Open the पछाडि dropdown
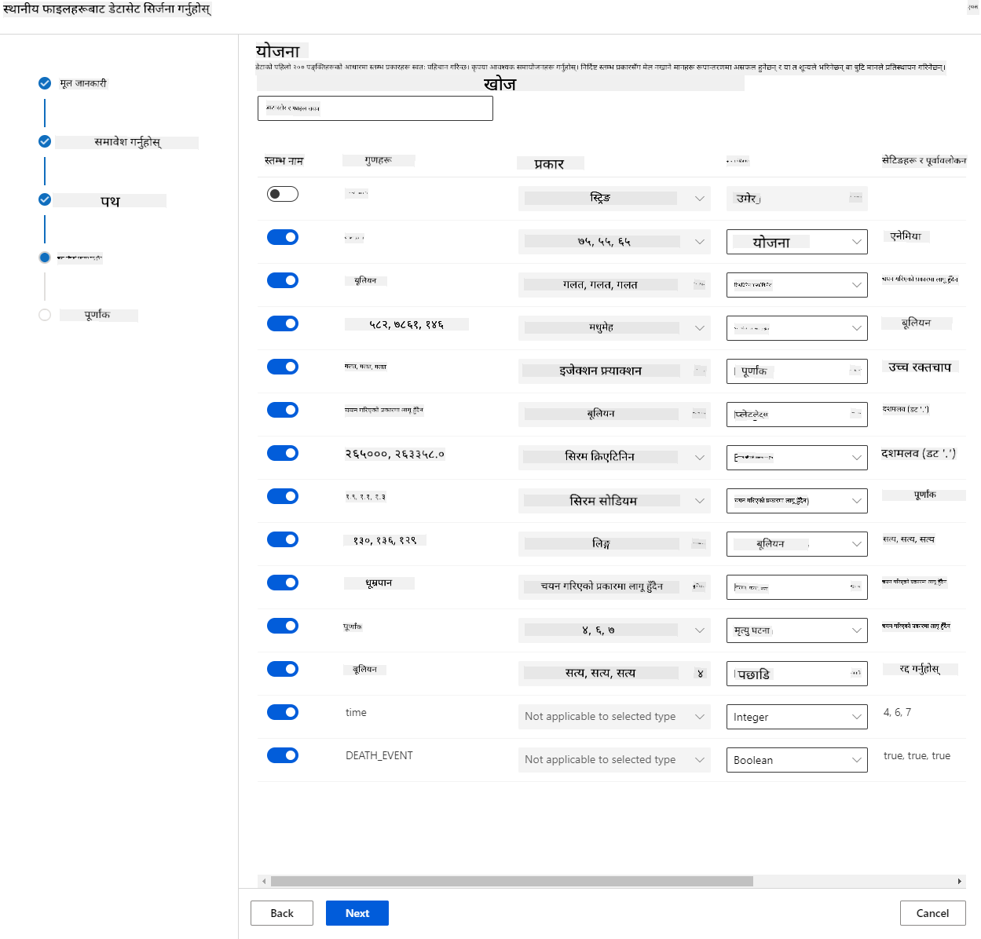 pos(797,674)
